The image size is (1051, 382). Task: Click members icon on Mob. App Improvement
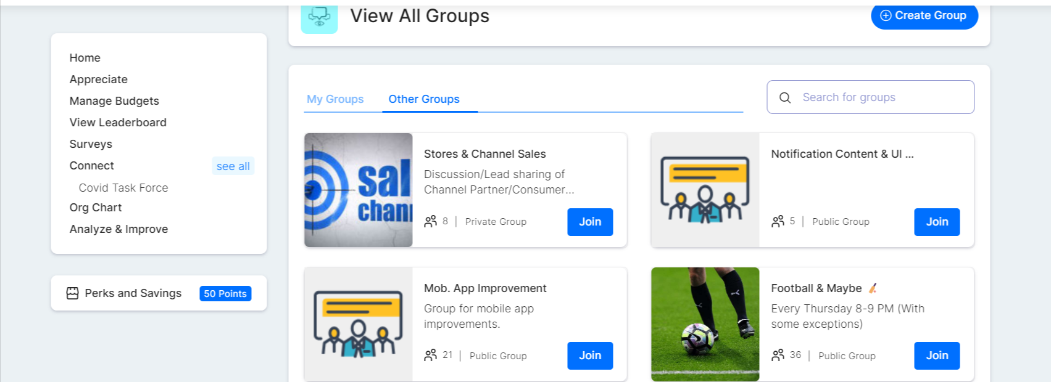click(430, 356)
